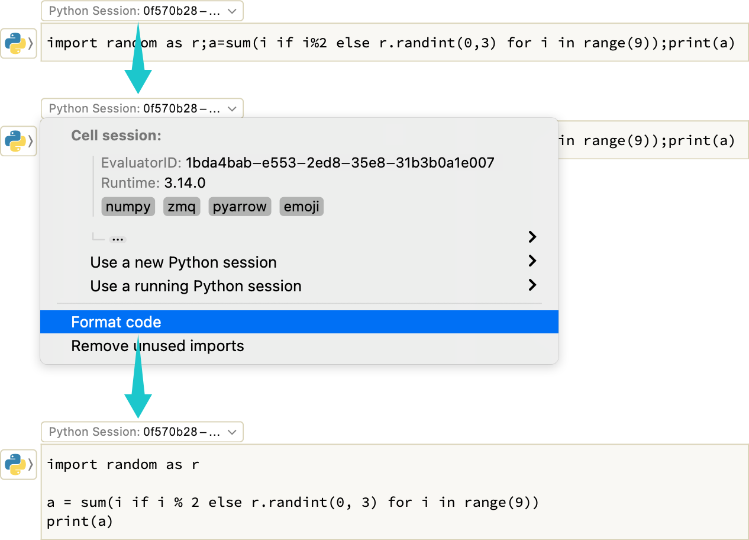The width and height of the screenshot is (749, 540).
Task: Click the pyarrow package tag
Action: coord(240,207)
